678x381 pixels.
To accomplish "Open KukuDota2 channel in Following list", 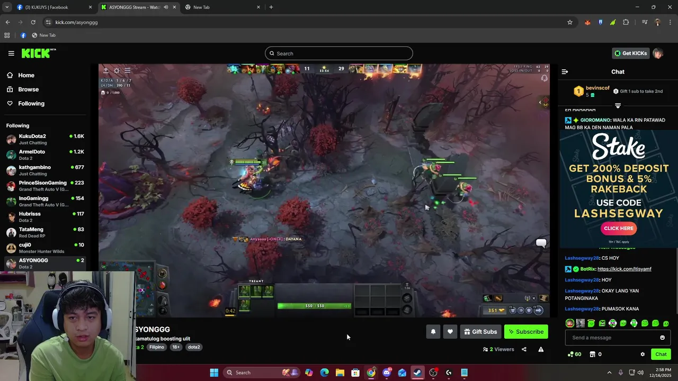I will (45, 139).
